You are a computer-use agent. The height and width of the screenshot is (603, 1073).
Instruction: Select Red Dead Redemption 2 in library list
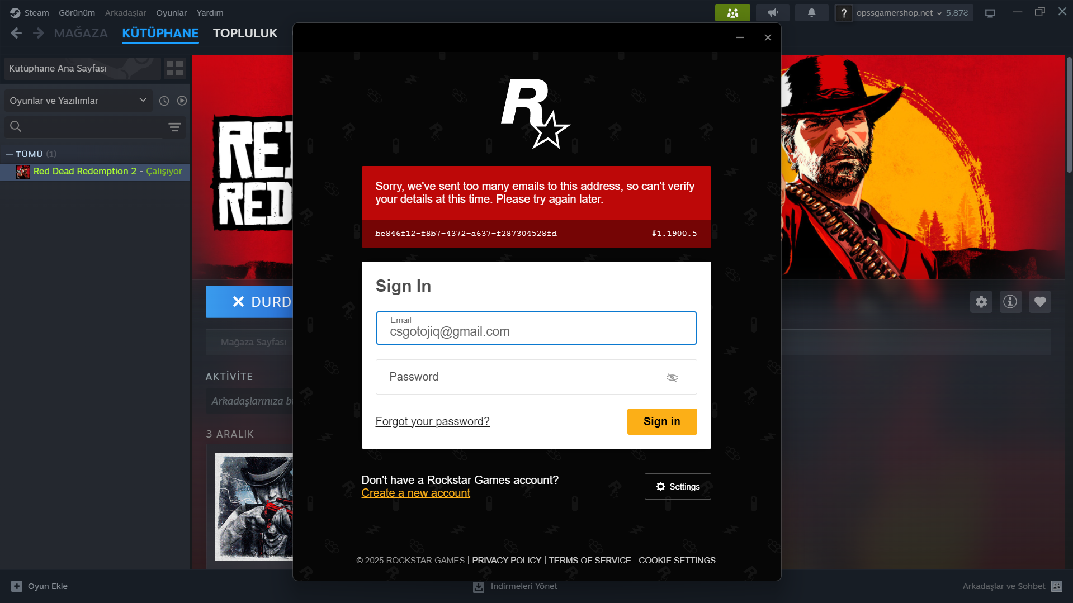95,172
